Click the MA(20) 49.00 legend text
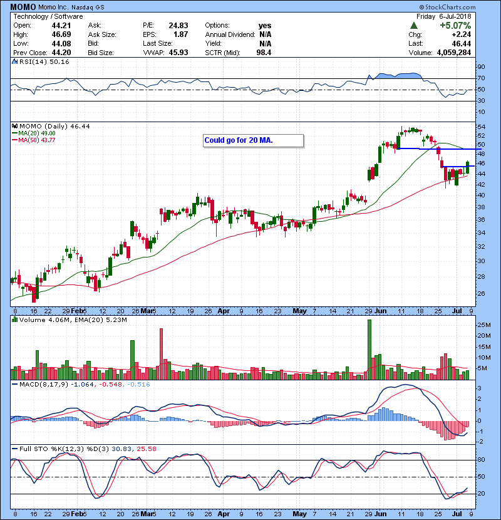 (x=37, y=133)
